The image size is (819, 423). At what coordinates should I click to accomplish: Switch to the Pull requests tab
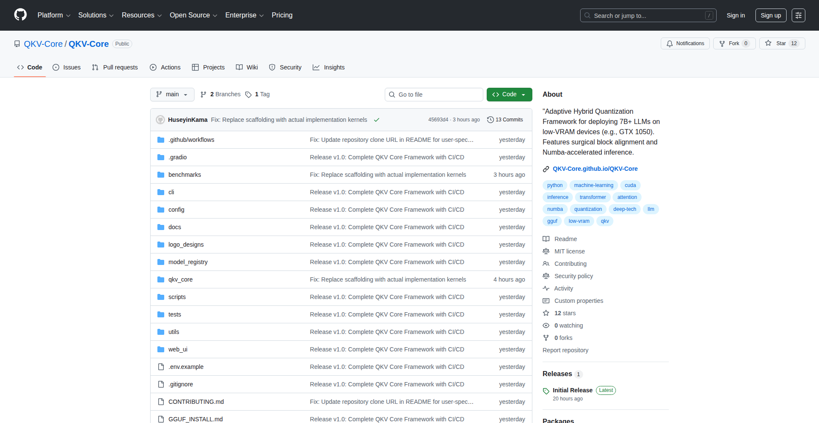[x=115, y=67]
